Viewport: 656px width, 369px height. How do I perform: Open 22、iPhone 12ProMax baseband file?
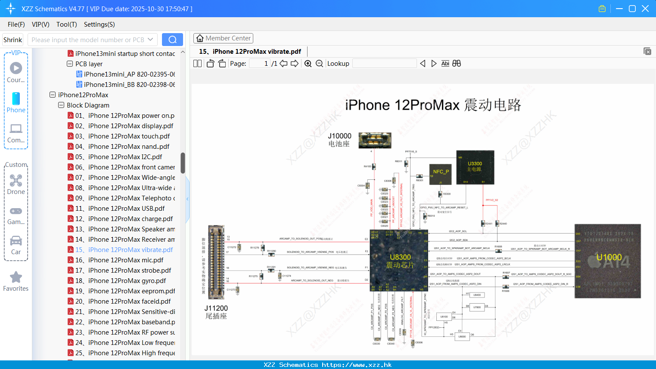coord(121,322)
